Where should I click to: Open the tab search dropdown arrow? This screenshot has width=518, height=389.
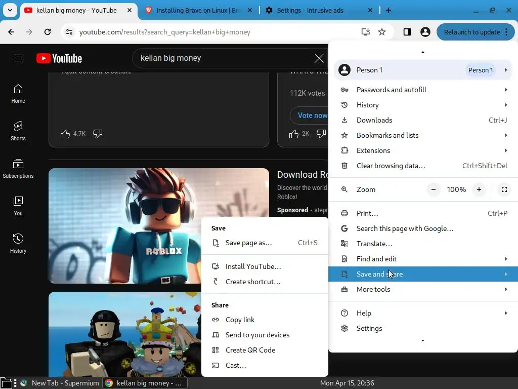[10, 10]
